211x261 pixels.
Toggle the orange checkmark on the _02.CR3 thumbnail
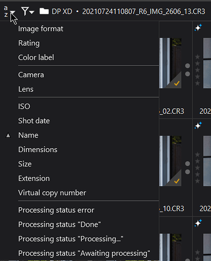coord(177,84)
